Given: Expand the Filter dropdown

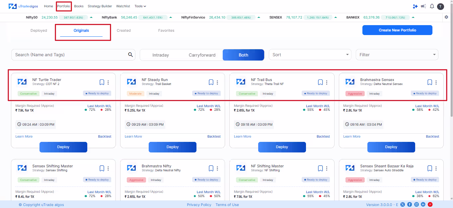Looking at the screenshot, I should [397, 55].
